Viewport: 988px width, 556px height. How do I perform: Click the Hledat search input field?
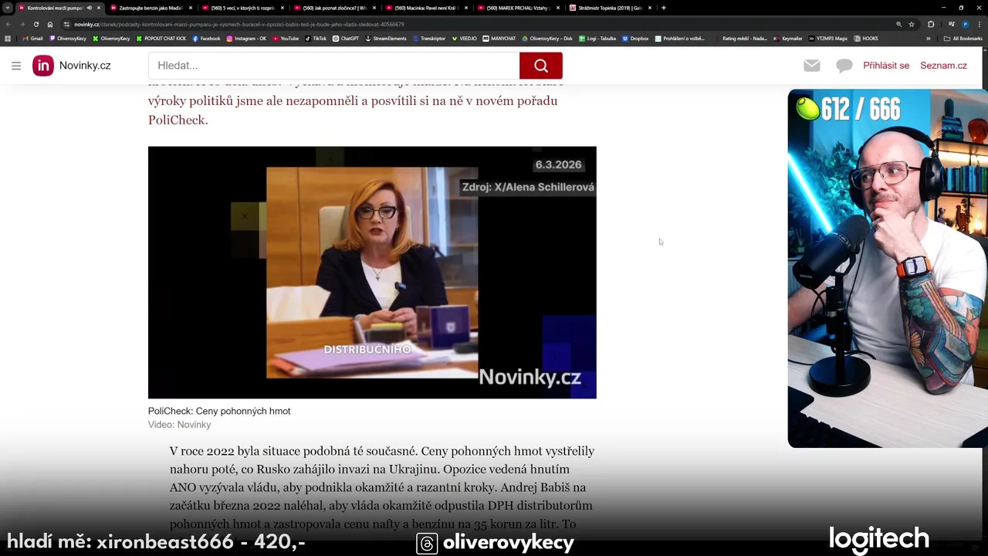pyautogui.click(x=334, y=66)
